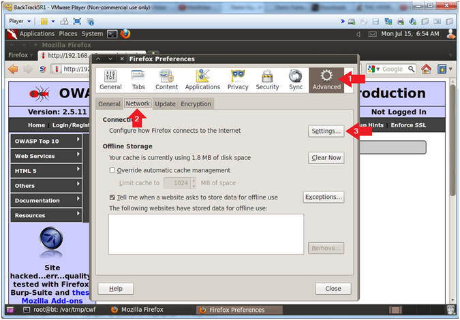Open the System menu in top panel
The width and height of the screenshot is (460, 320).
point(92,34)
